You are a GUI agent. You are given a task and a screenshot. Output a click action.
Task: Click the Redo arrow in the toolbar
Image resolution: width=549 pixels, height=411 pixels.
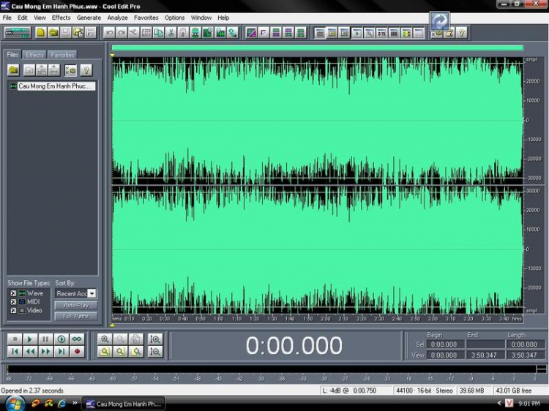pyautogui.click(x=121, y=33)
